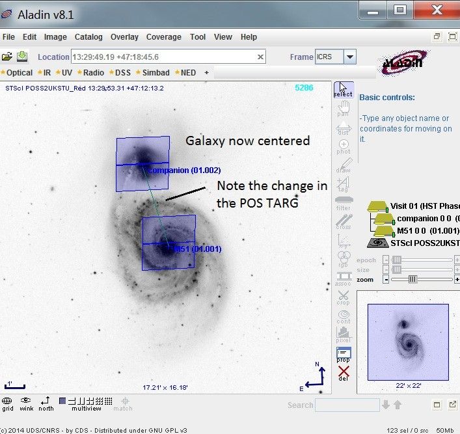
Task: Click the DSS bookmark
Action: point(120,72)
